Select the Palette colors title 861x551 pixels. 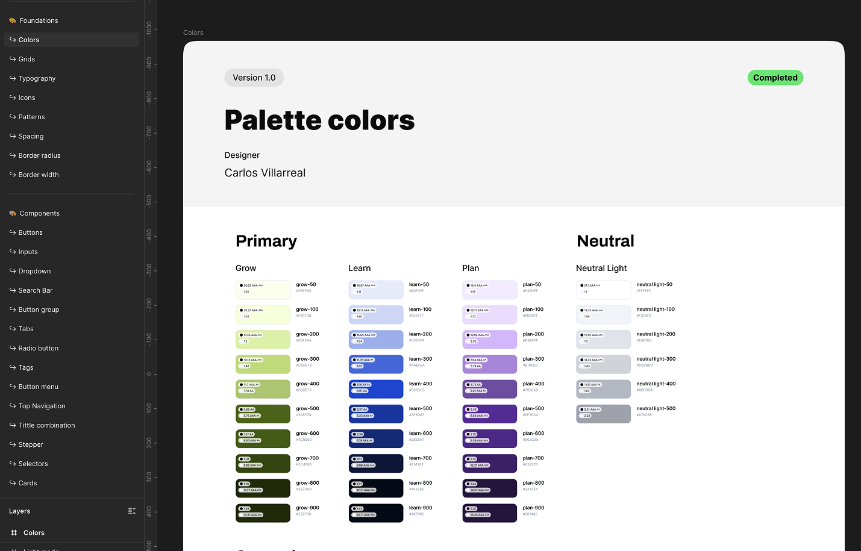(x=319, y=120)
